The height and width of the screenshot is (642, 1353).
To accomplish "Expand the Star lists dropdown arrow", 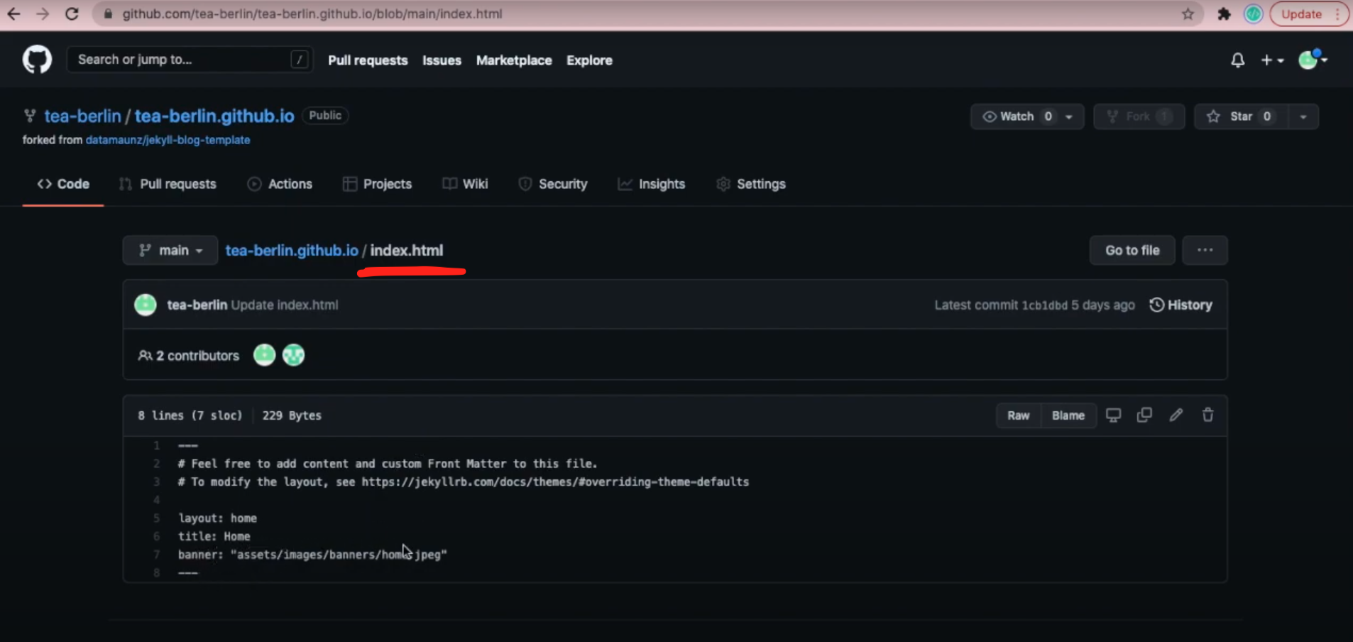I will coord(1303,116).
